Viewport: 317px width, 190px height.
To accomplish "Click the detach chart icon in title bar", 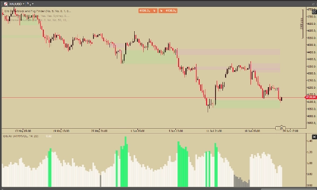I will point(313,4).
